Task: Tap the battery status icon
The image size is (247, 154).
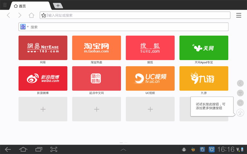Action: pyautogui.click(x=242, y=150)
